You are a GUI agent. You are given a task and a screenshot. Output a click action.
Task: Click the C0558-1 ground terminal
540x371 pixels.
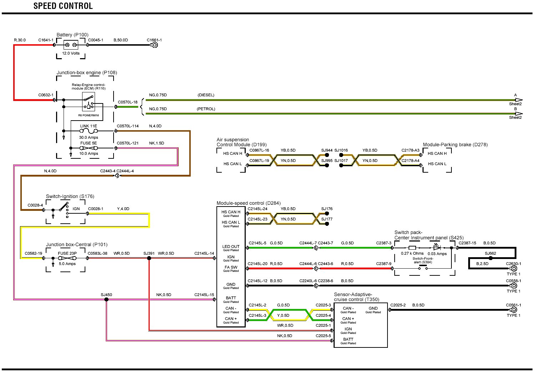(x=514, y=286)
